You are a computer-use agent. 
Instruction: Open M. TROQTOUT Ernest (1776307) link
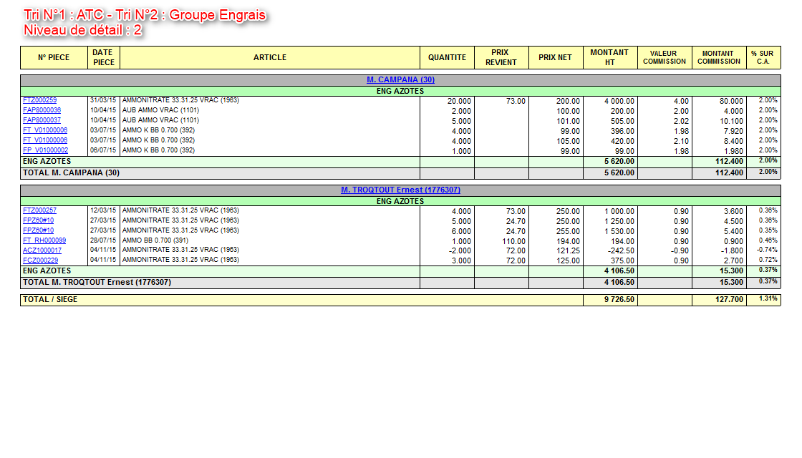[x=400, y=190]
